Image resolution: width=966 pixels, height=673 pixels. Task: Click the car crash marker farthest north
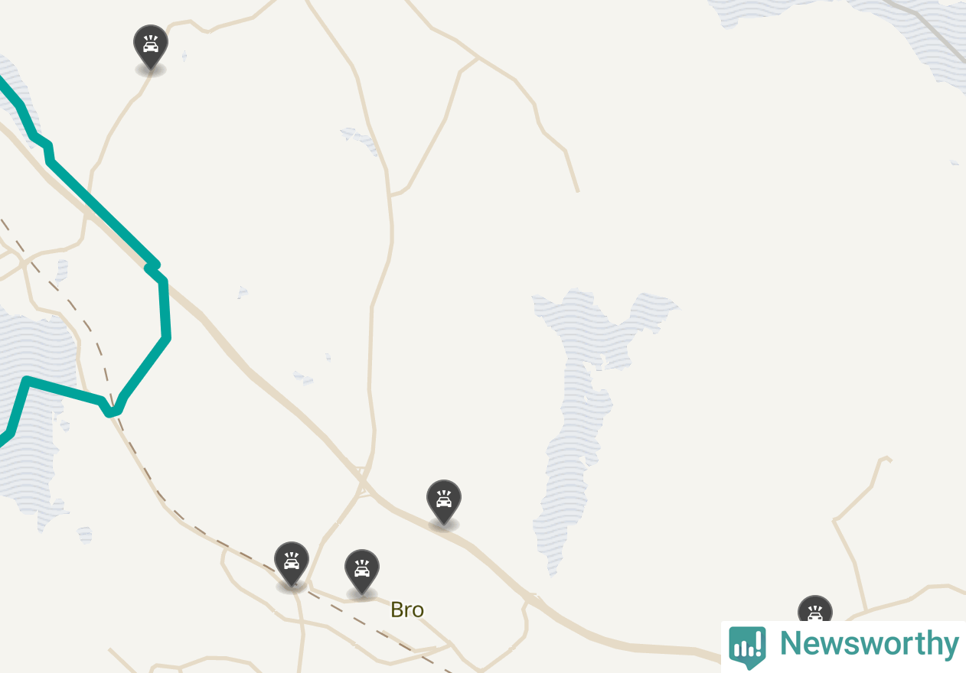(151, 47)
